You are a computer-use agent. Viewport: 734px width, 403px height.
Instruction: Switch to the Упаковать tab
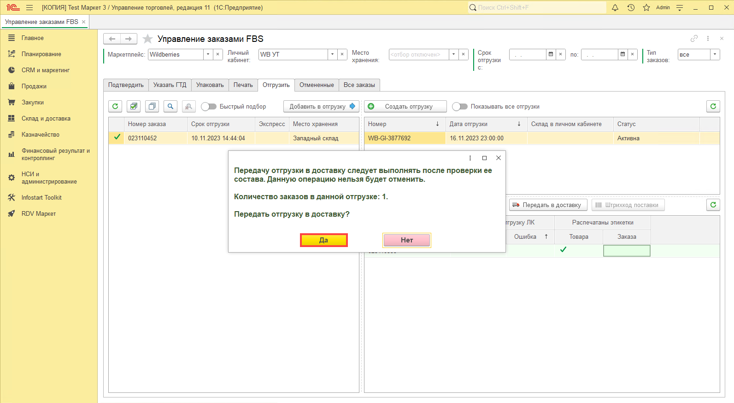pyautogui.click(x=210, y=85)
